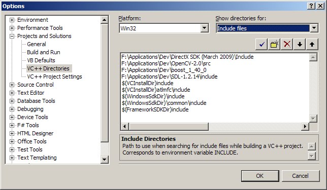The height and width of the screenshot is (190, 327).
Task: Click the Debugging tree label
Action: click(30, 109)
